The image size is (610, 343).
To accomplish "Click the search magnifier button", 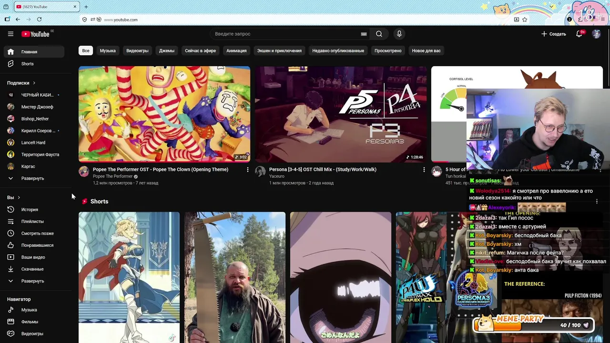I will pos(379,34).
